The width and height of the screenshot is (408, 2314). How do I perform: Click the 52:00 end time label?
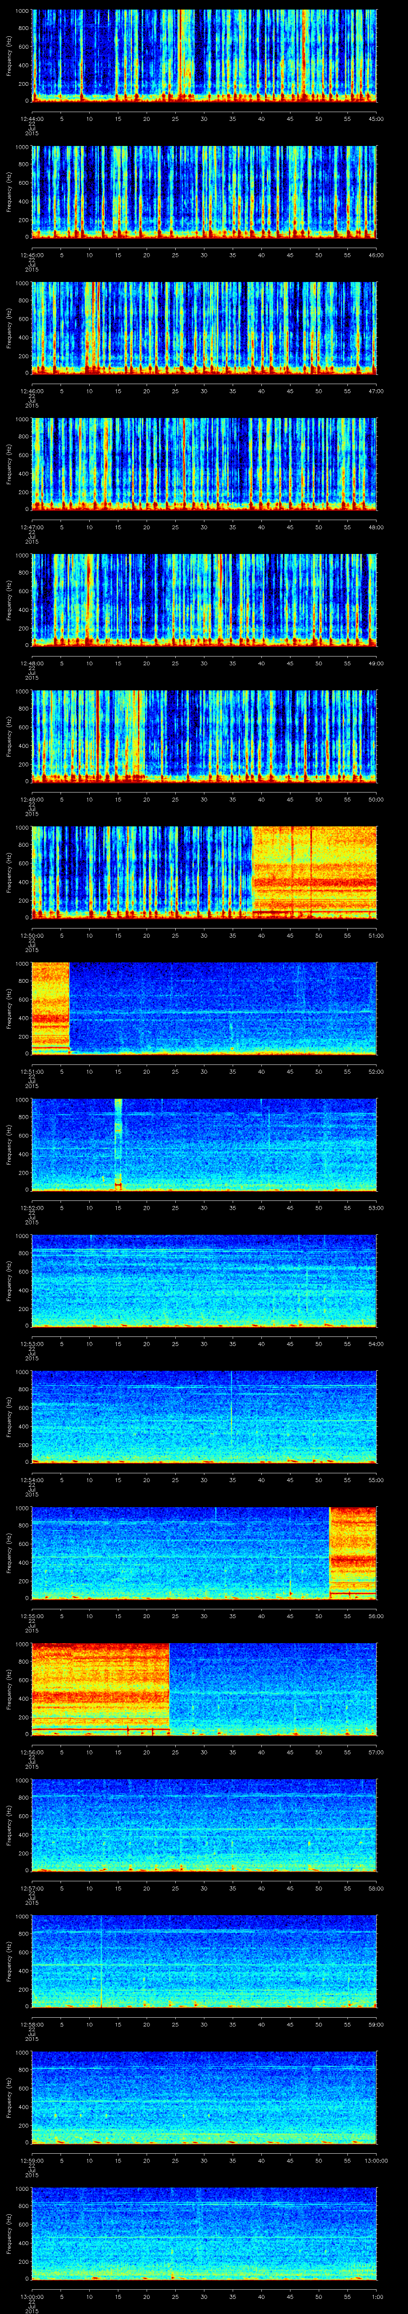377,1072
